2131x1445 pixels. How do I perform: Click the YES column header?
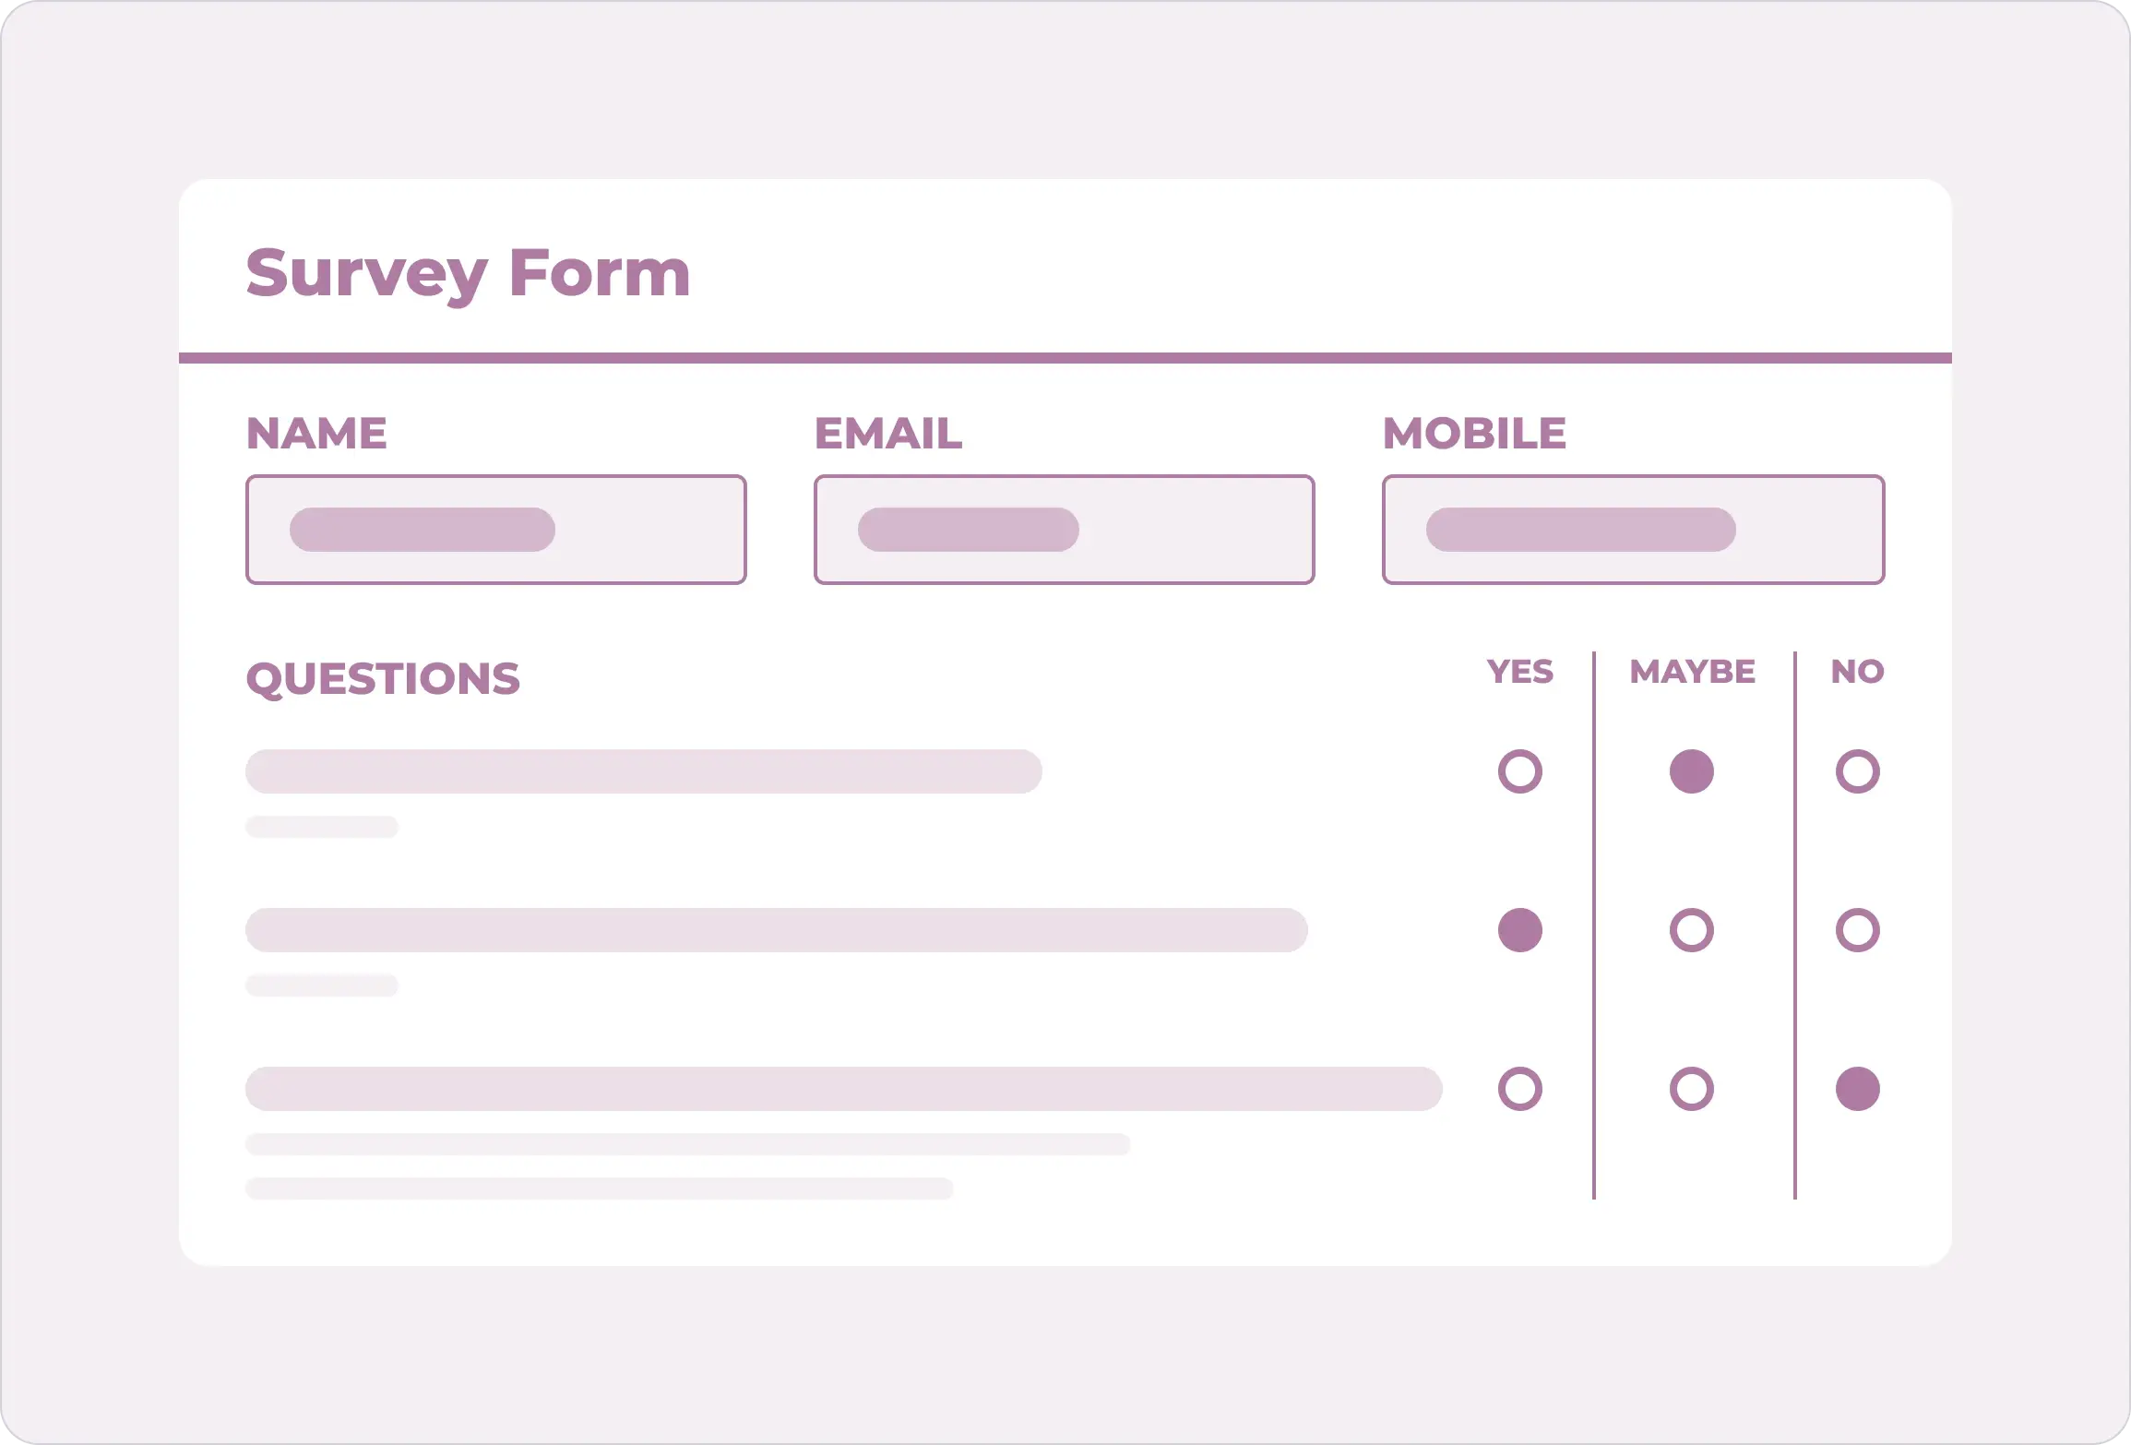[x=1520, y=671]
